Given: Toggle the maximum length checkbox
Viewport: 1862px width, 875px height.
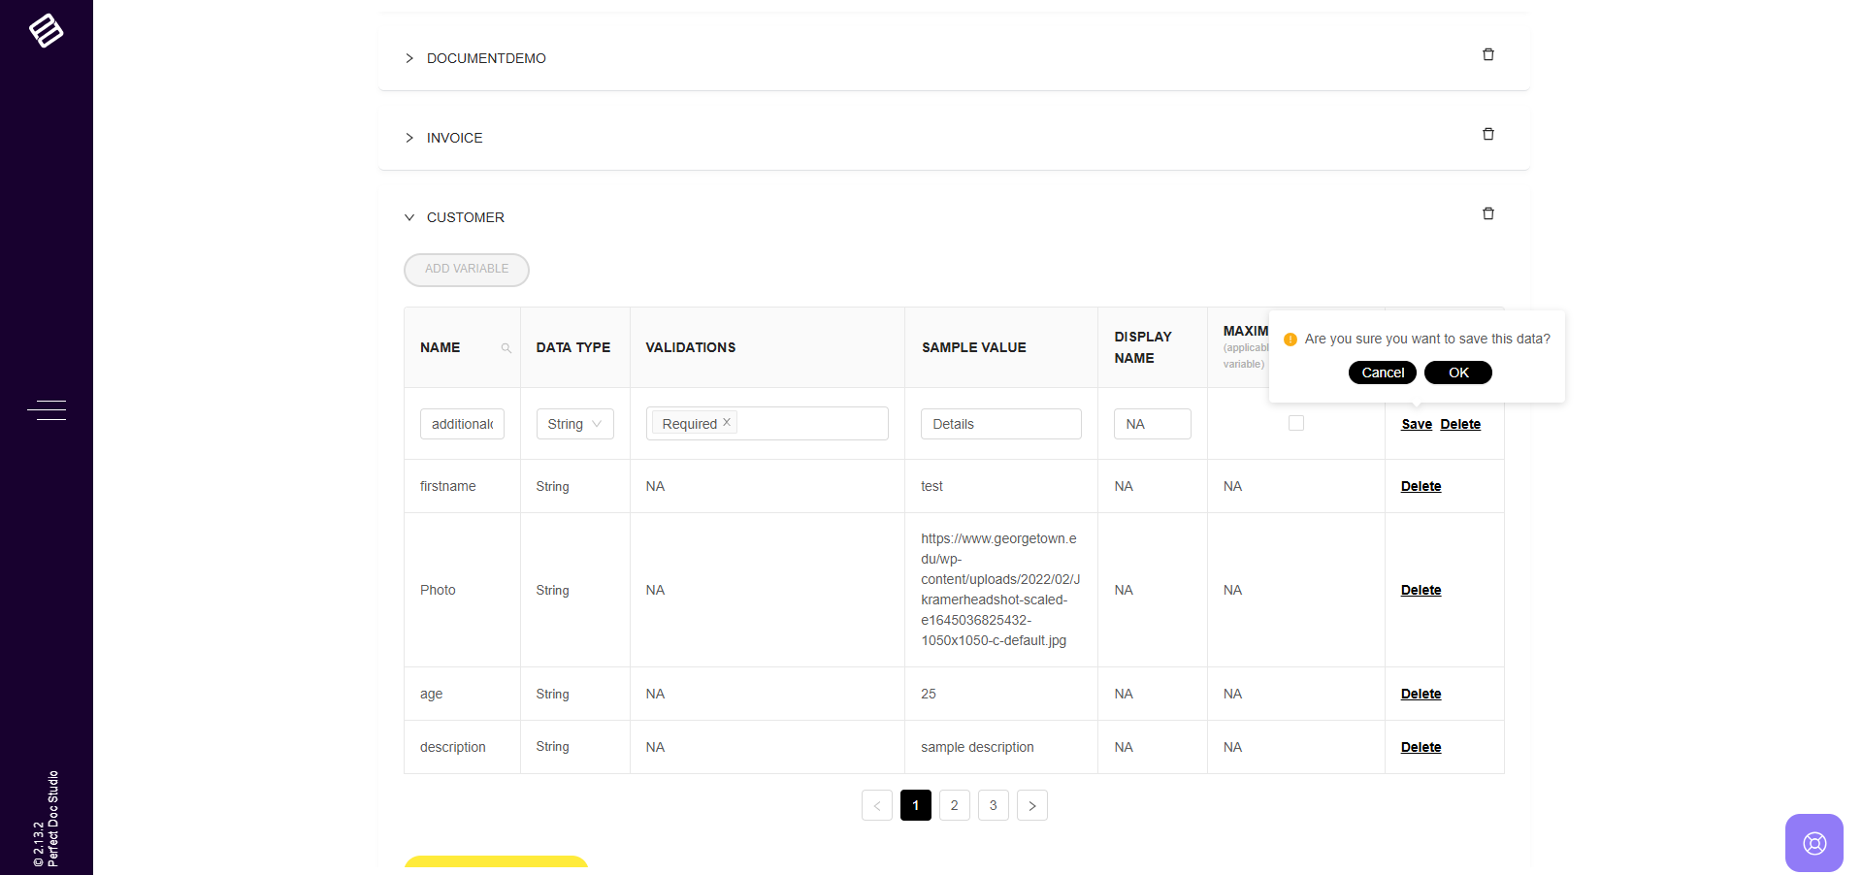Looking at the screenshot, I should (1295, 423).
